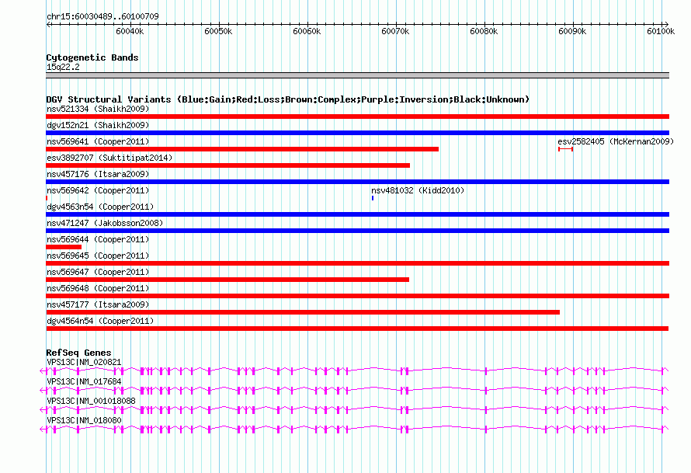Click the nsv569641 (Cooper2011) label

pos(98,141)
